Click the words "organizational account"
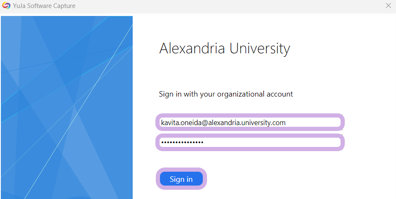This screenshot has height=199, width=396. pos(255,94)
